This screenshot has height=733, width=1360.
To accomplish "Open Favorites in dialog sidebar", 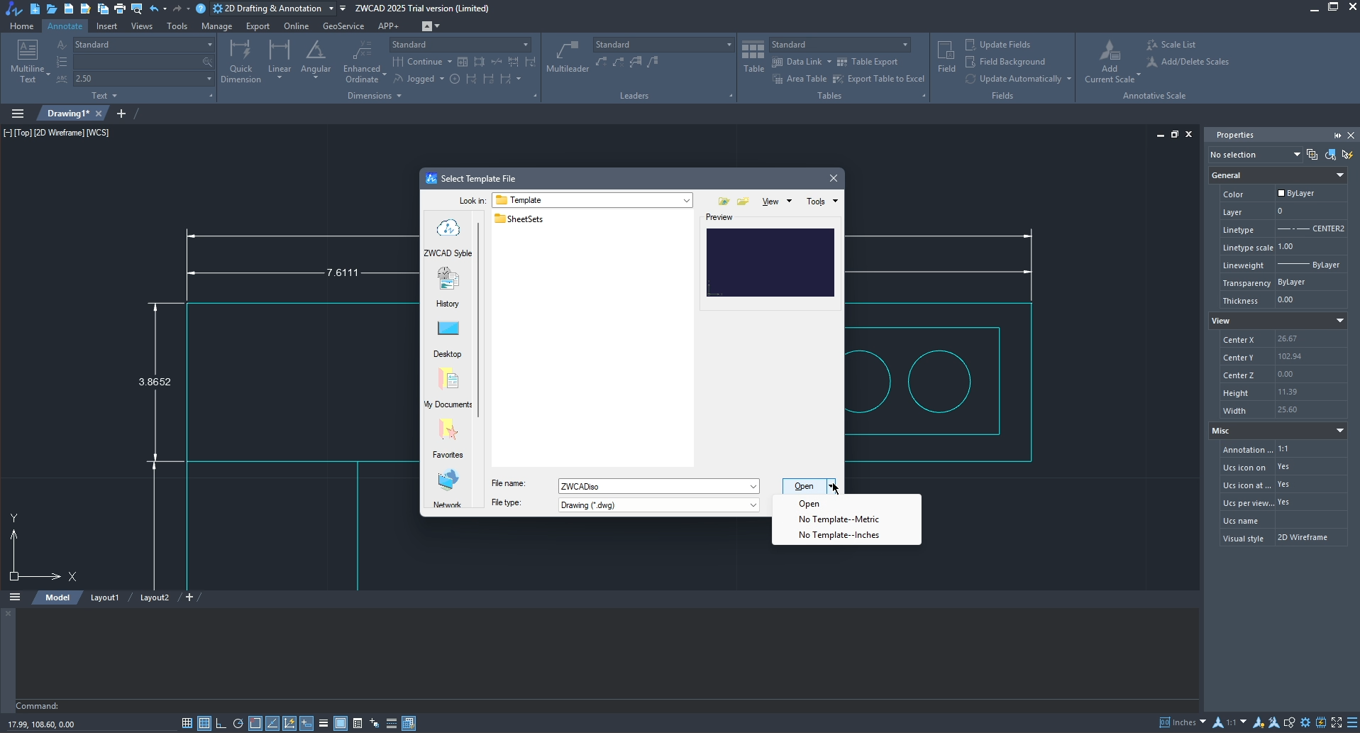I will (x=448, y=439).
